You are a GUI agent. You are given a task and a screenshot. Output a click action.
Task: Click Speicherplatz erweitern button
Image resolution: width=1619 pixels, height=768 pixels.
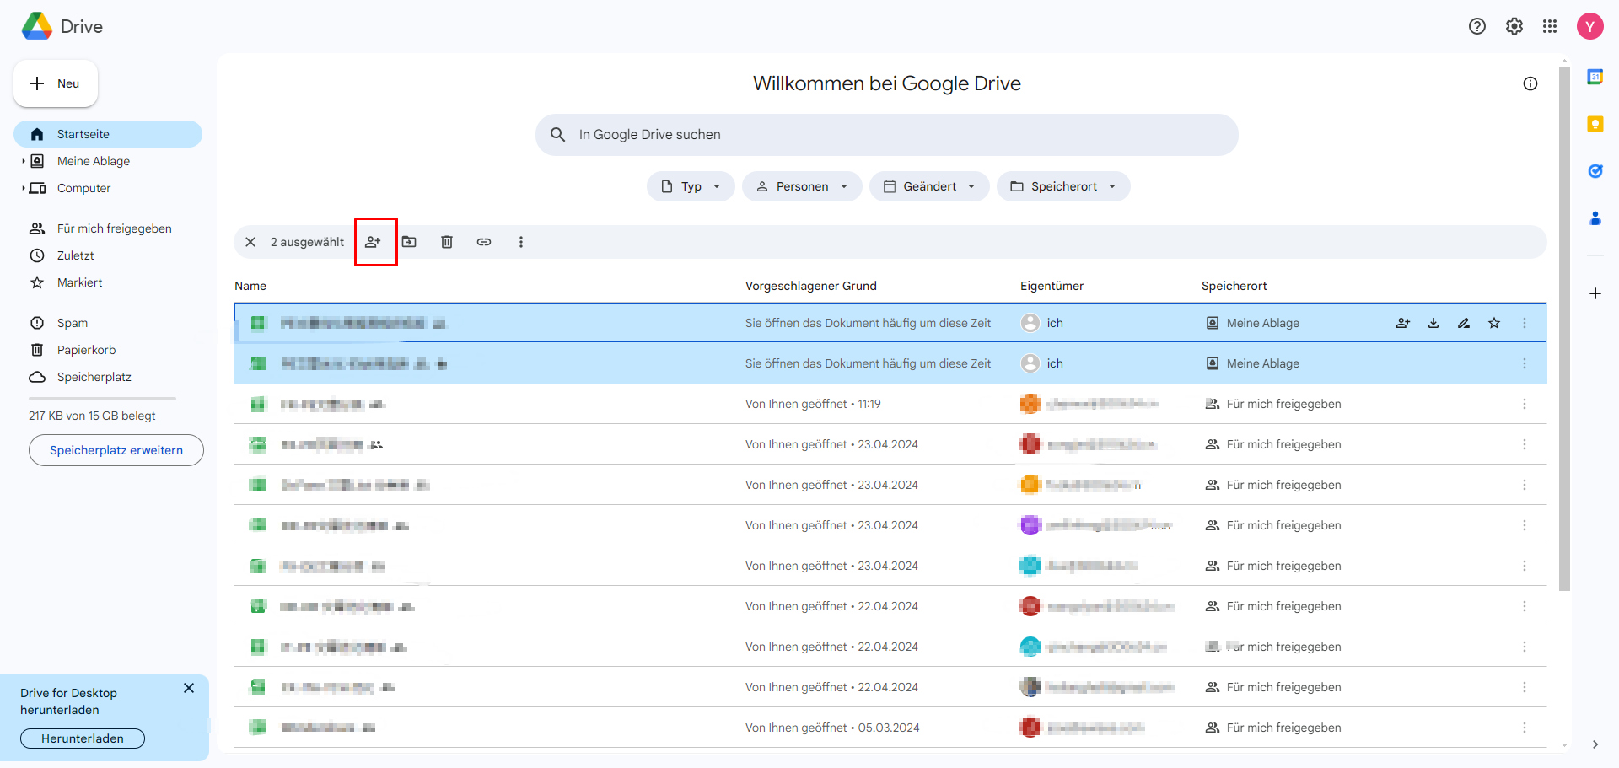click(116, 450)
